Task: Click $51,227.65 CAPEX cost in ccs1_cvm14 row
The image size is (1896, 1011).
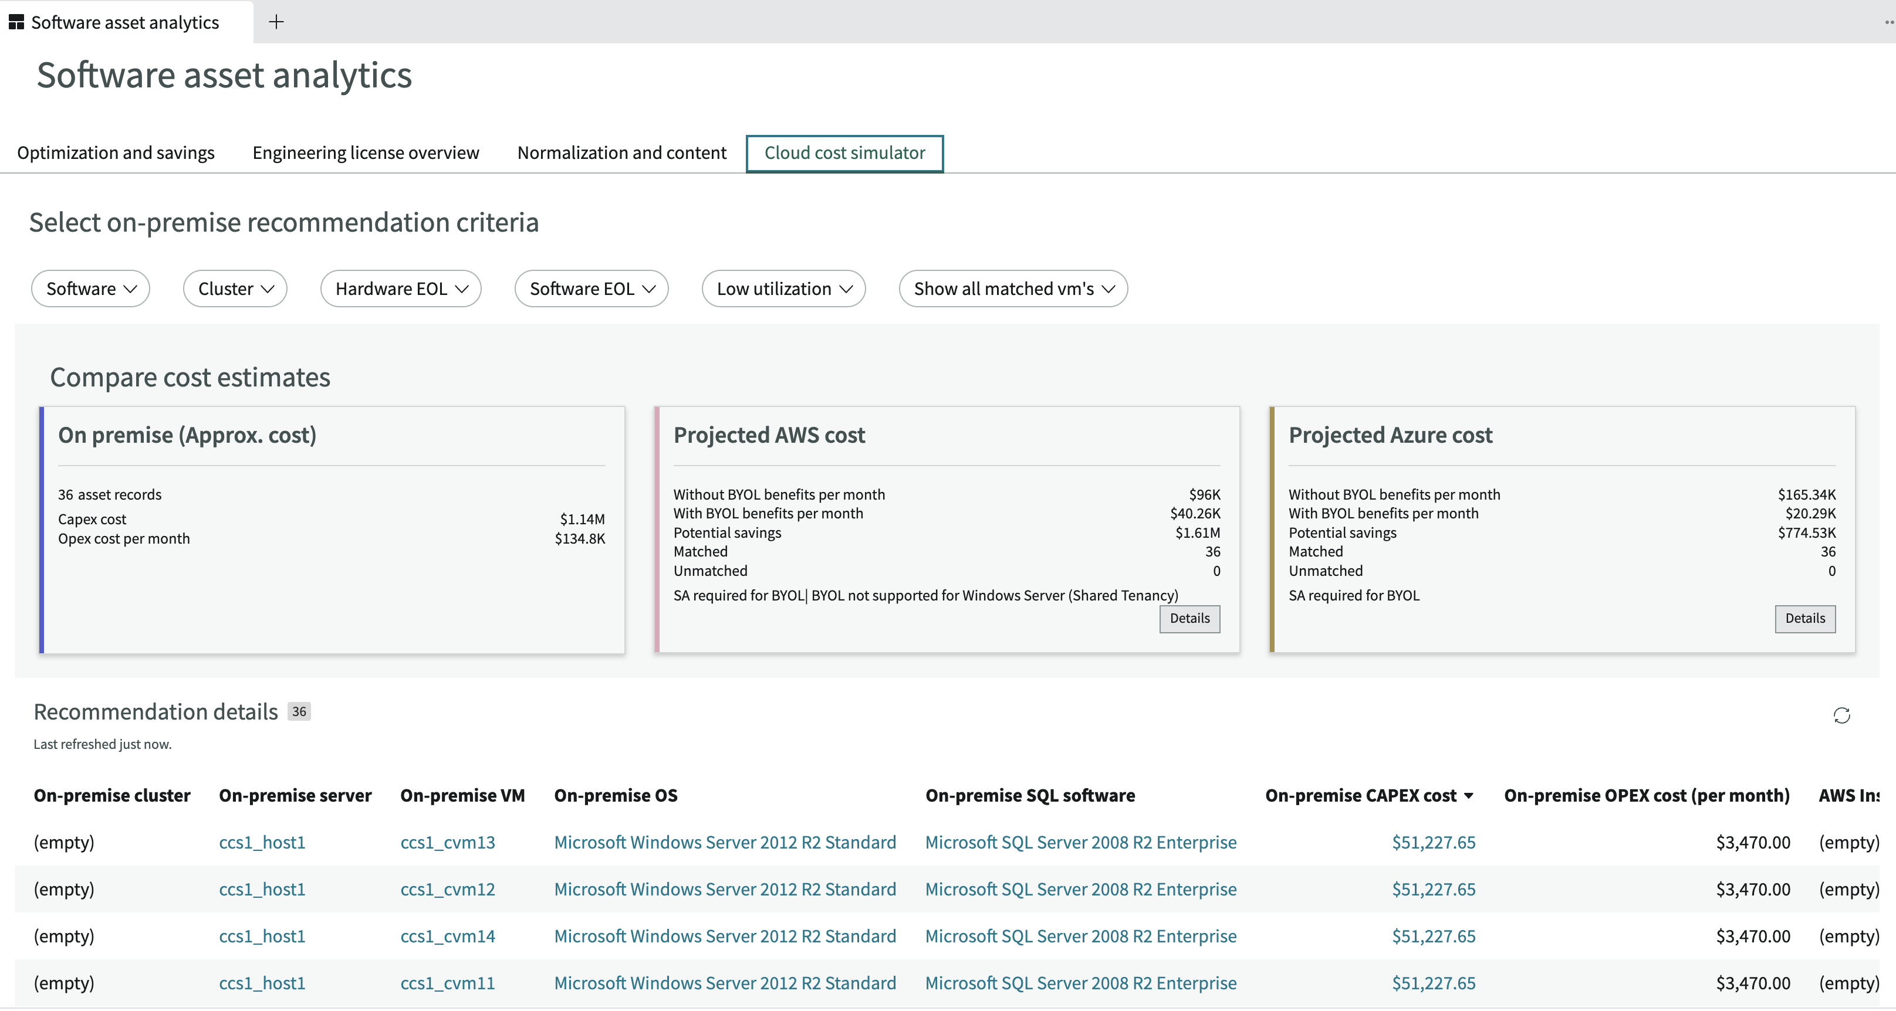Action: 1433,936
